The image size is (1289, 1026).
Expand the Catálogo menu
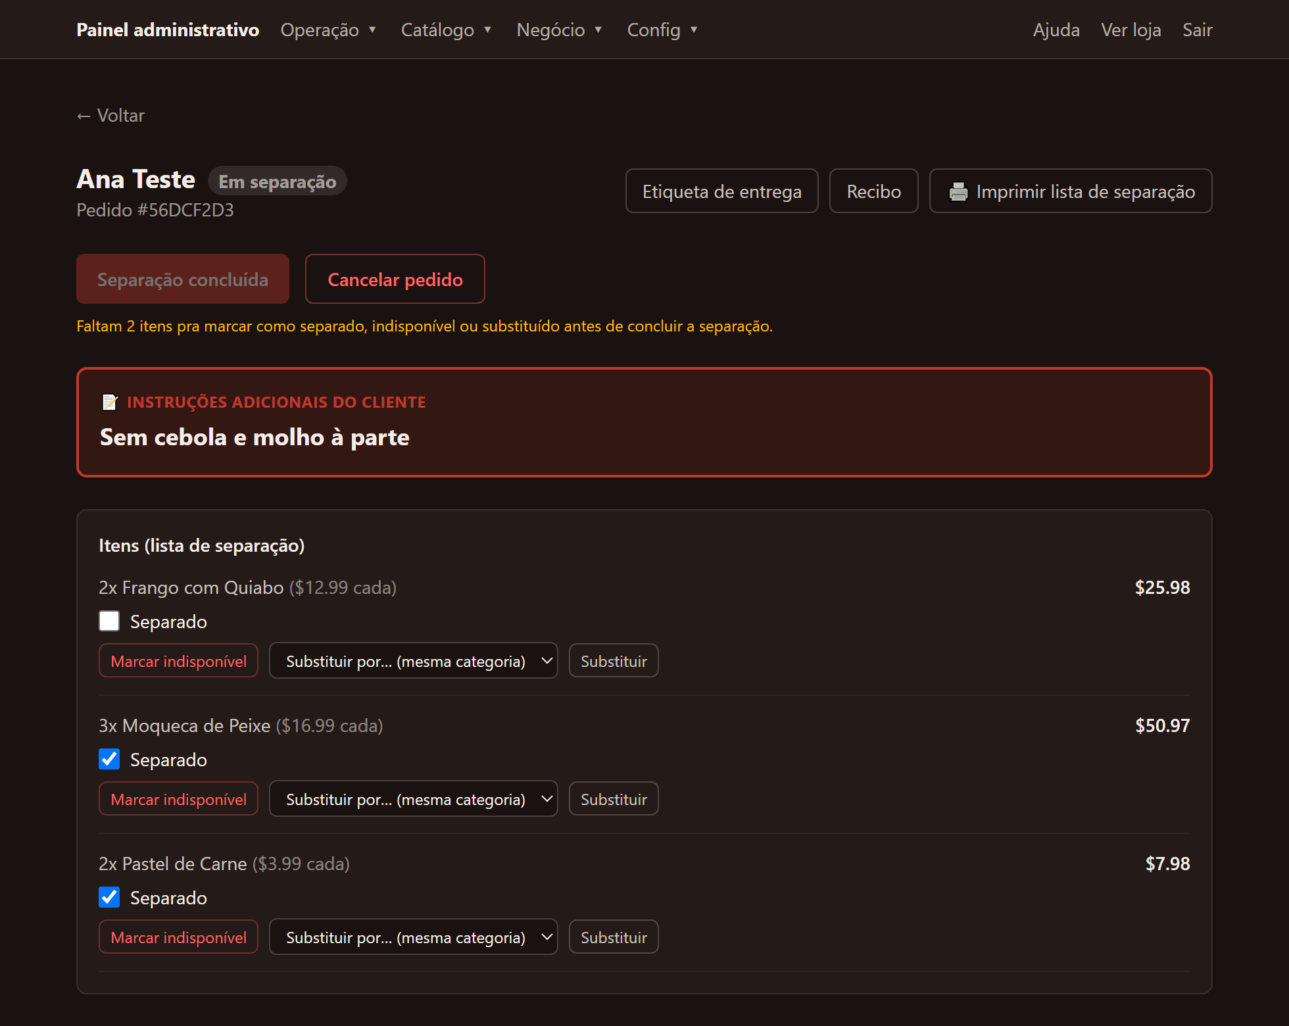(x=446, y=30)
